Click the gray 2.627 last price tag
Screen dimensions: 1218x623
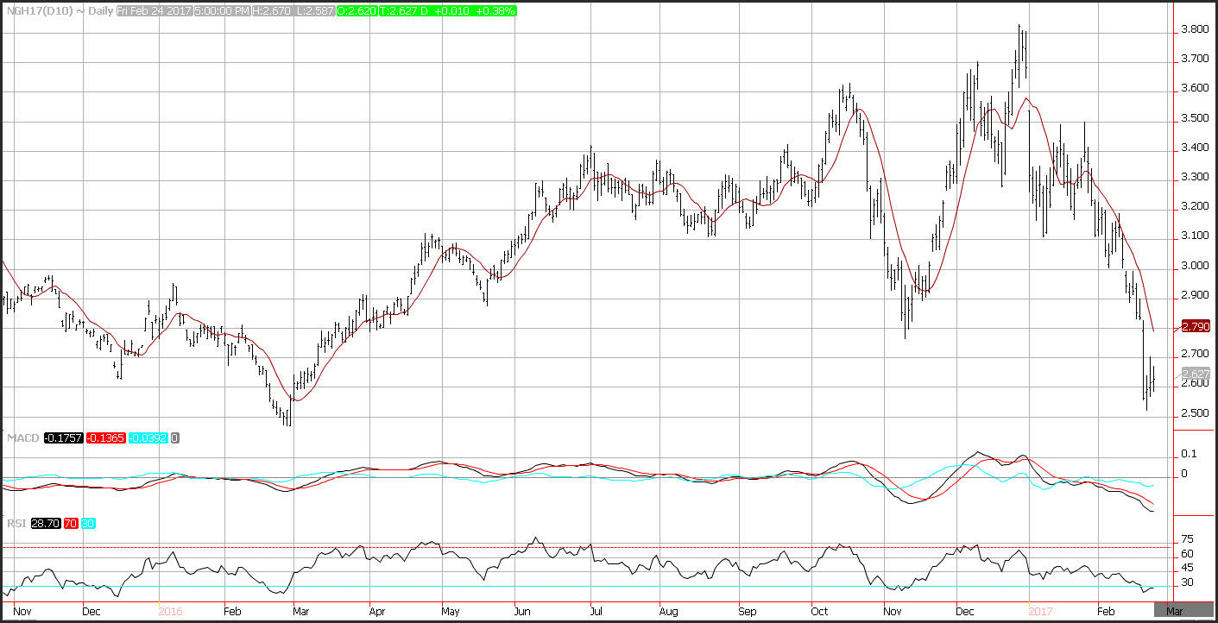(x=1195, y=374)
